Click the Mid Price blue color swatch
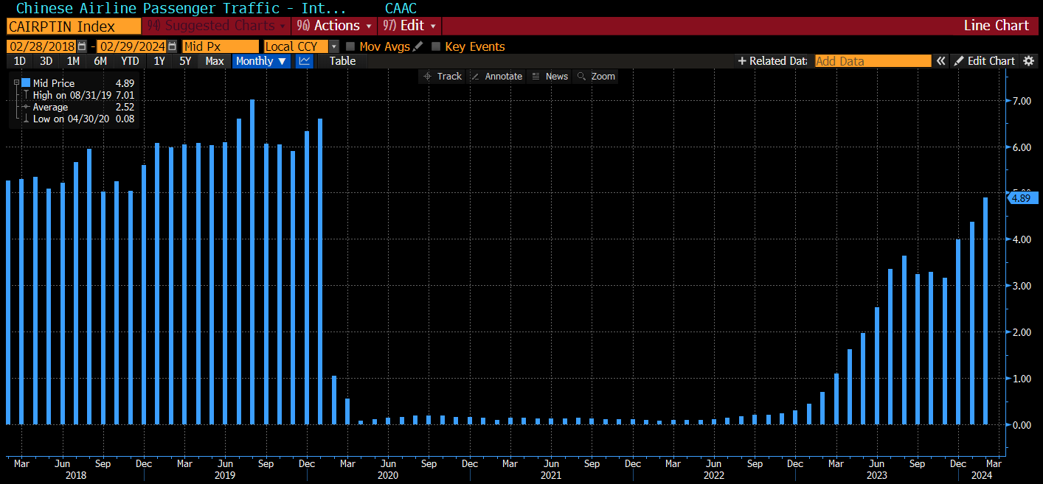This screenshot has width=1043, height=484. coord(26,83)
